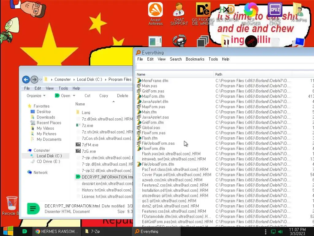The height and width of the screenshot is (236, 314).
Task: Open Everything View menu
Action: [161, 59]
